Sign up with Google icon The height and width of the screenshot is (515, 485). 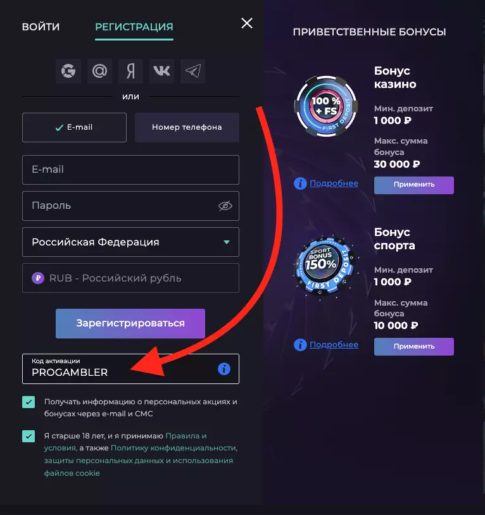tap(68, 71)
